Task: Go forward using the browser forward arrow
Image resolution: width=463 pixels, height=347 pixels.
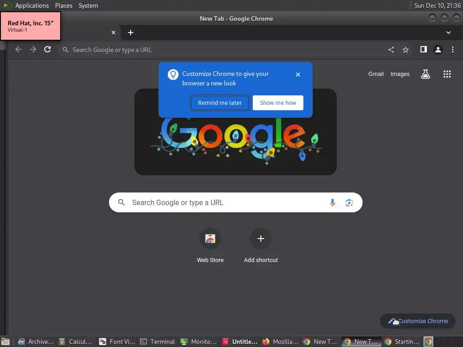Action: [x=33, y=50]
